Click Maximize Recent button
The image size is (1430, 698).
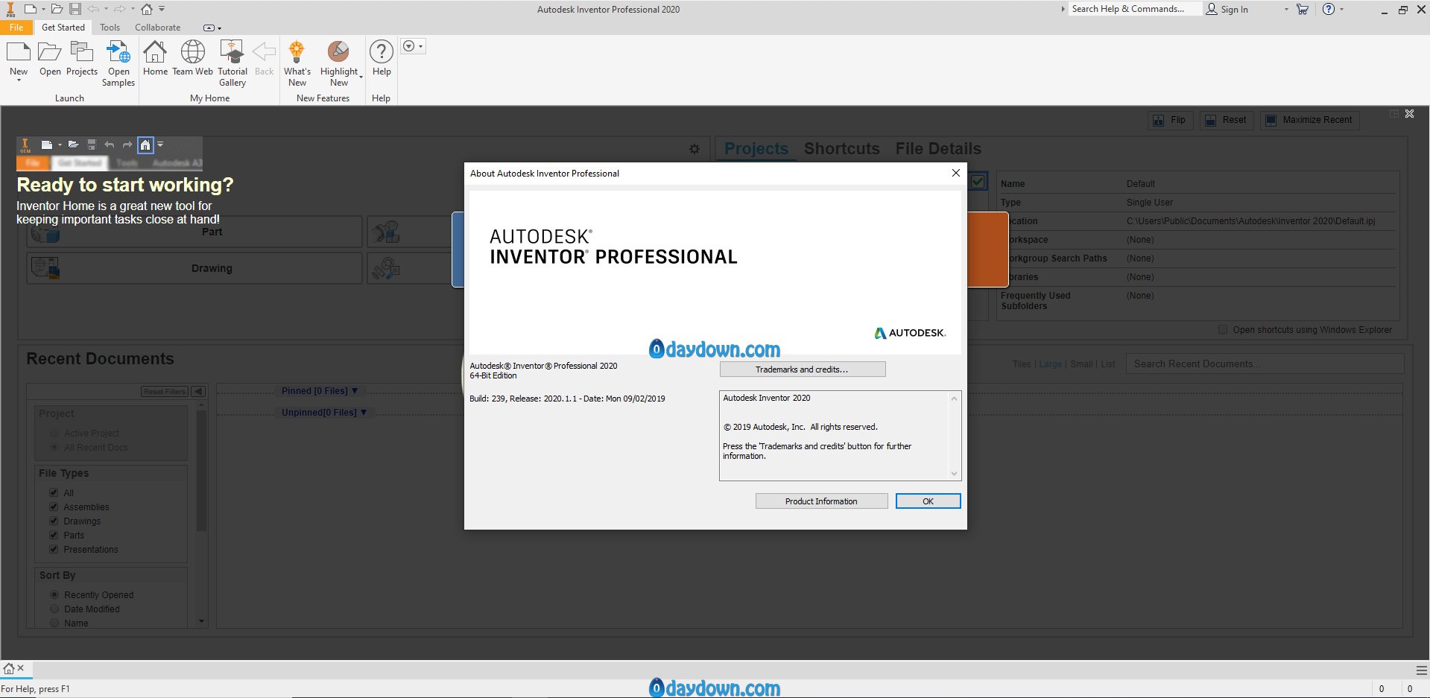coord(1309,120)
